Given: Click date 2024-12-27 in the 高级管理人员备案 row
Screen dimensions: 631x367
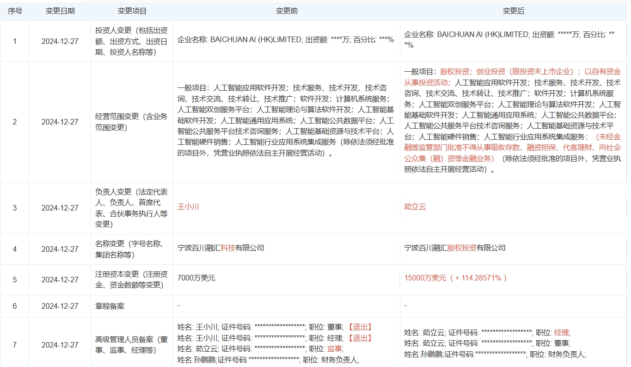Looking at the screenshot, I should click(x=60, y=345).
